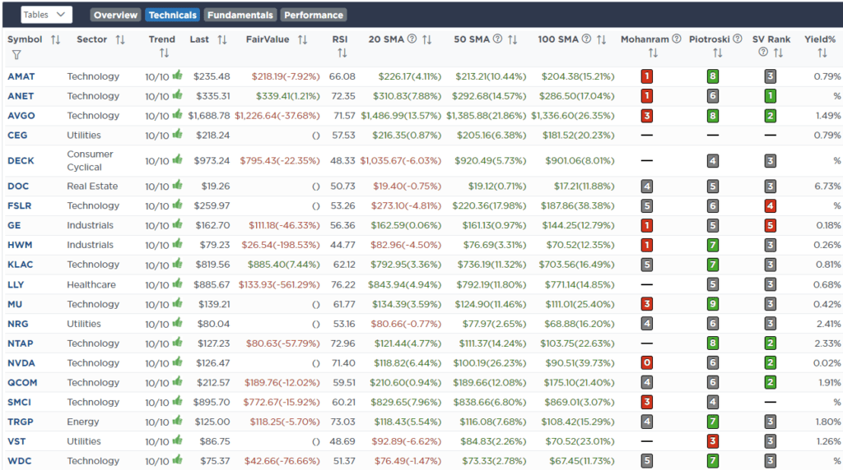The image size is (843, 470).
Task: Select FSLR 100 SMA $187.86(38.38%)
Action: [576, 206]
